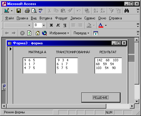
Task: Click the Back arrow on web toolbar
Action: (x=7, y=33)
